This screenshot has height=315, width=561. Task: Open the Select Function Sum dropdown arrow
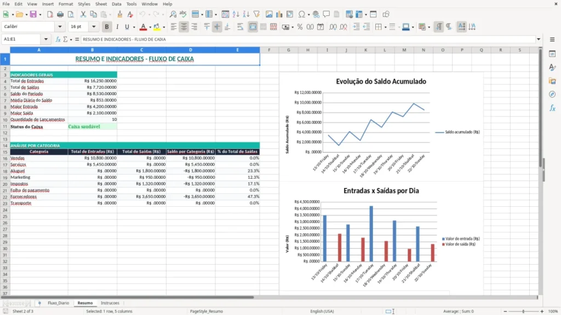tap(71, 39)
